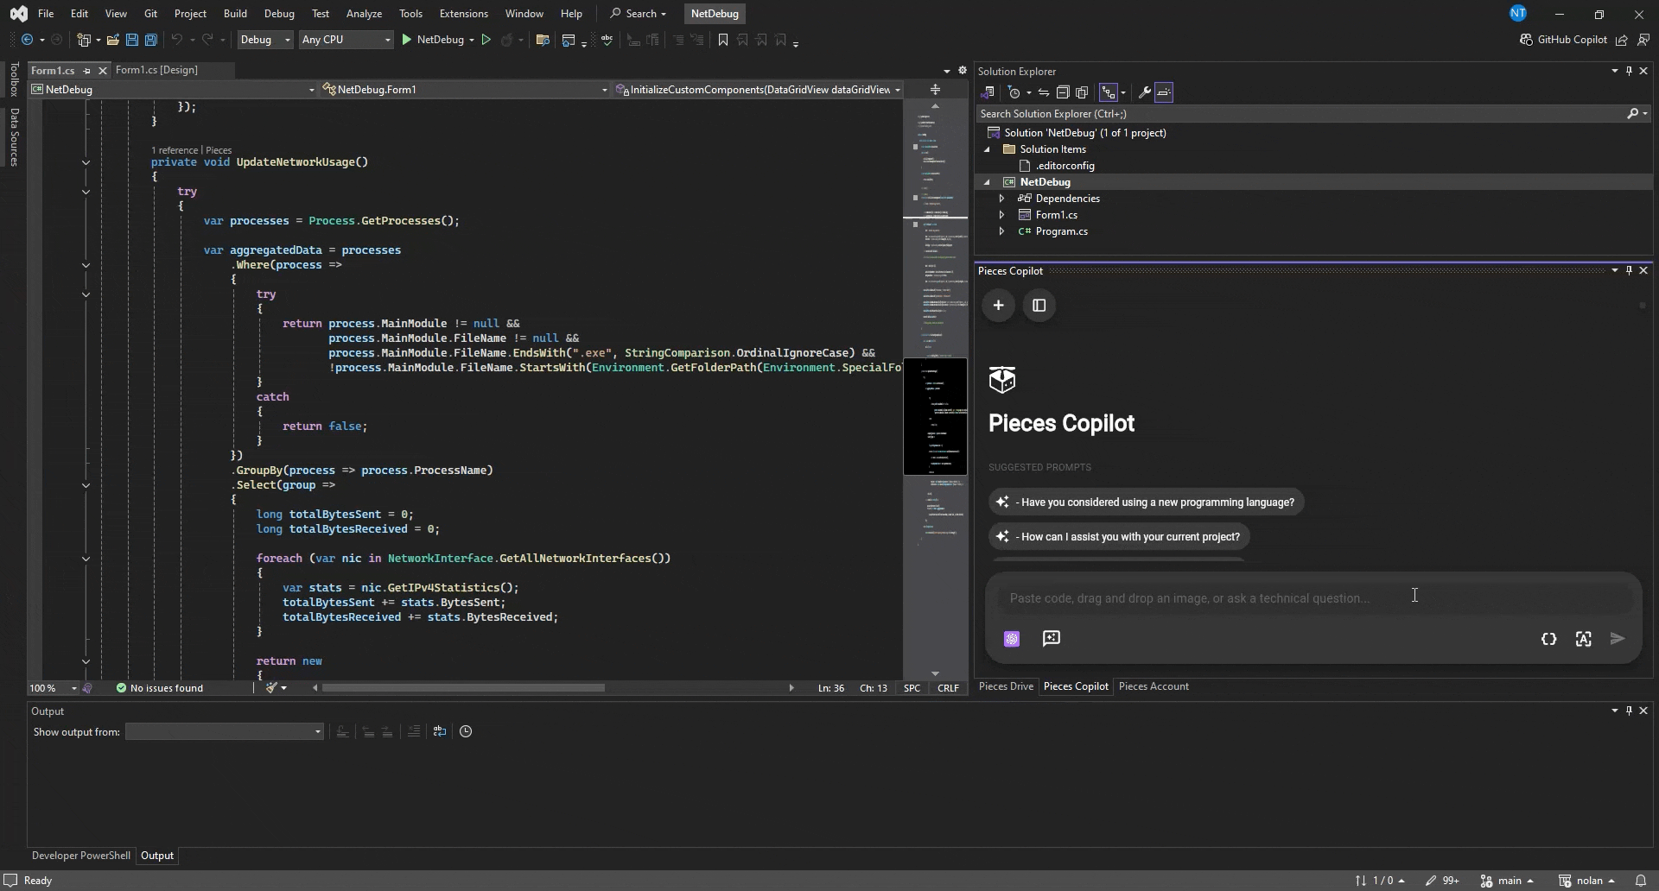1659x891 pixels.
Task: Click the screenshot text extract icon
Action: (1584, 639)
